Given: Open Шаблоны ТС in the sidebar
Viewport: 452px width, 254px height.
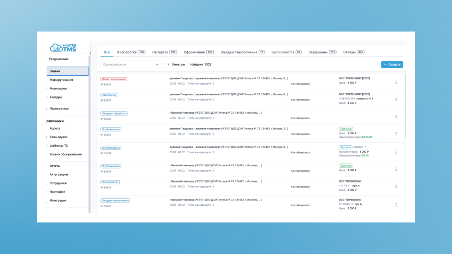Looking at the screenshot, I should pyautogui.click(x=59, y=146).
